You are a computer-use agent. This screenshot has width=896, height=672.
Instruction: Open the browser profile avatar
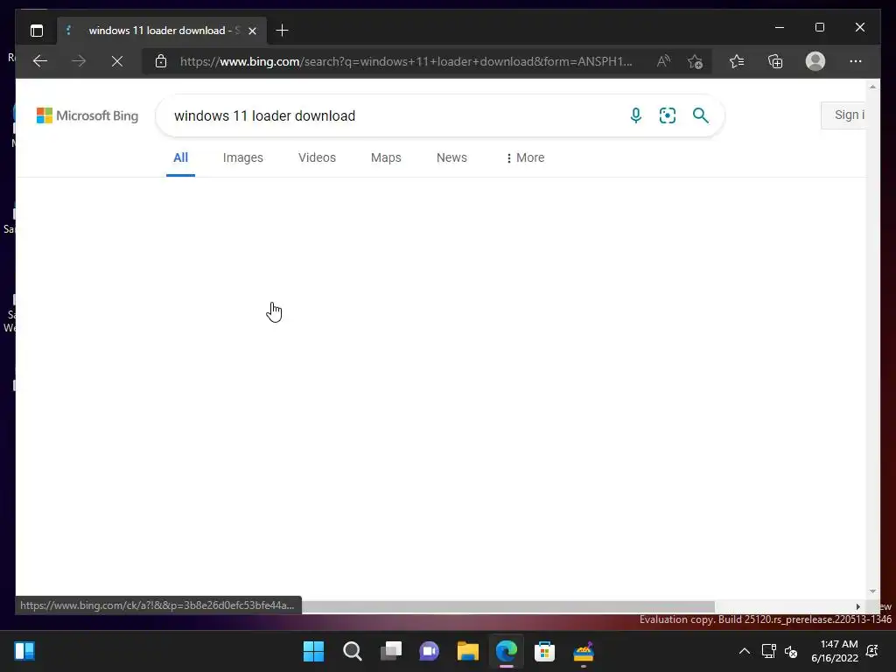pyautogui.click(x=815, y=61)
